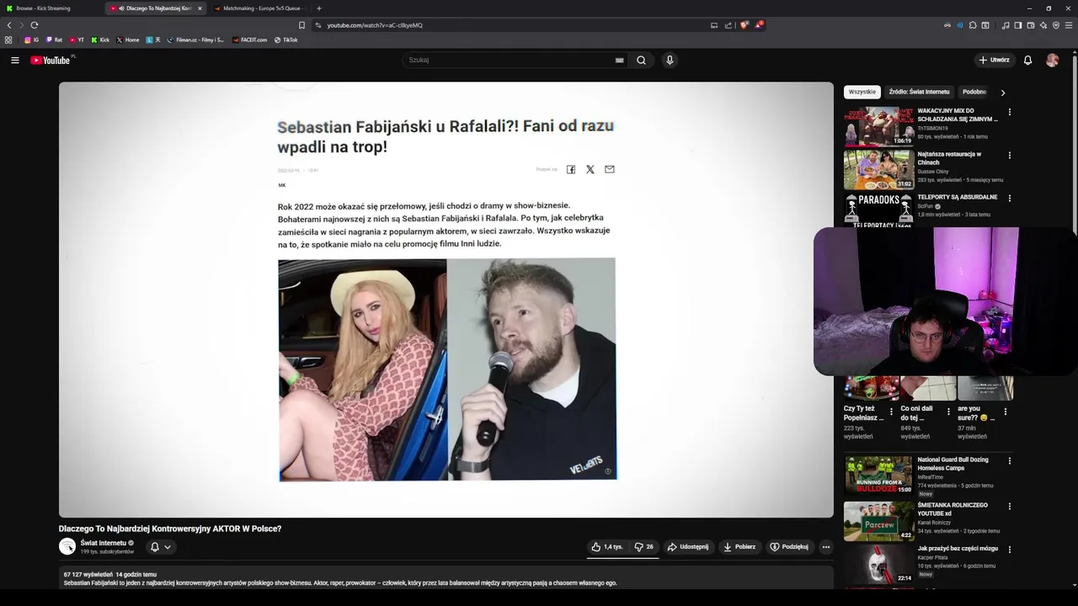Close the active YouTube tab
1078x606 pixels.
click(x=200, y=8)
